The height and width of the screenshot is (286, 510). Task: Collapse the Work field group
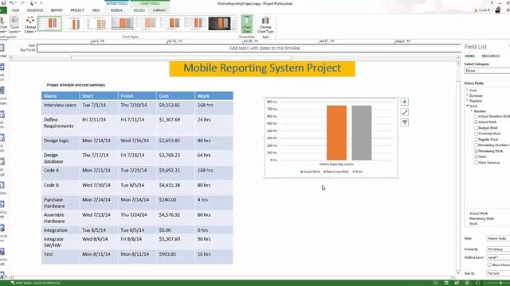click(468, 106)
